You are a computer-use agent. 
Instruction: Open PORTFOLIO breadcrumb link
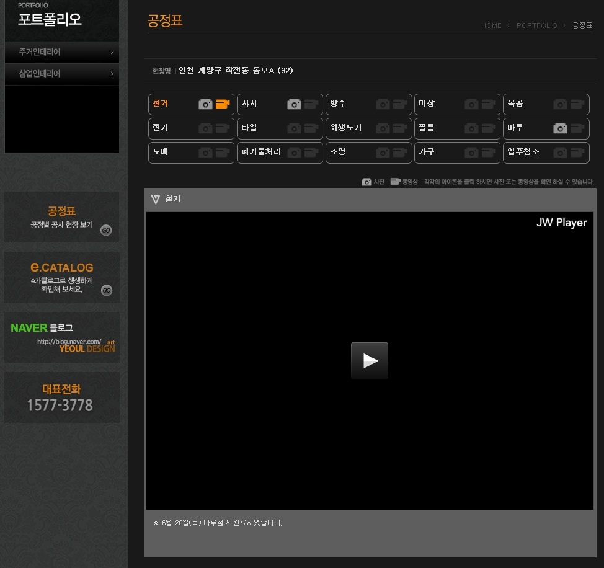(536, 25)
